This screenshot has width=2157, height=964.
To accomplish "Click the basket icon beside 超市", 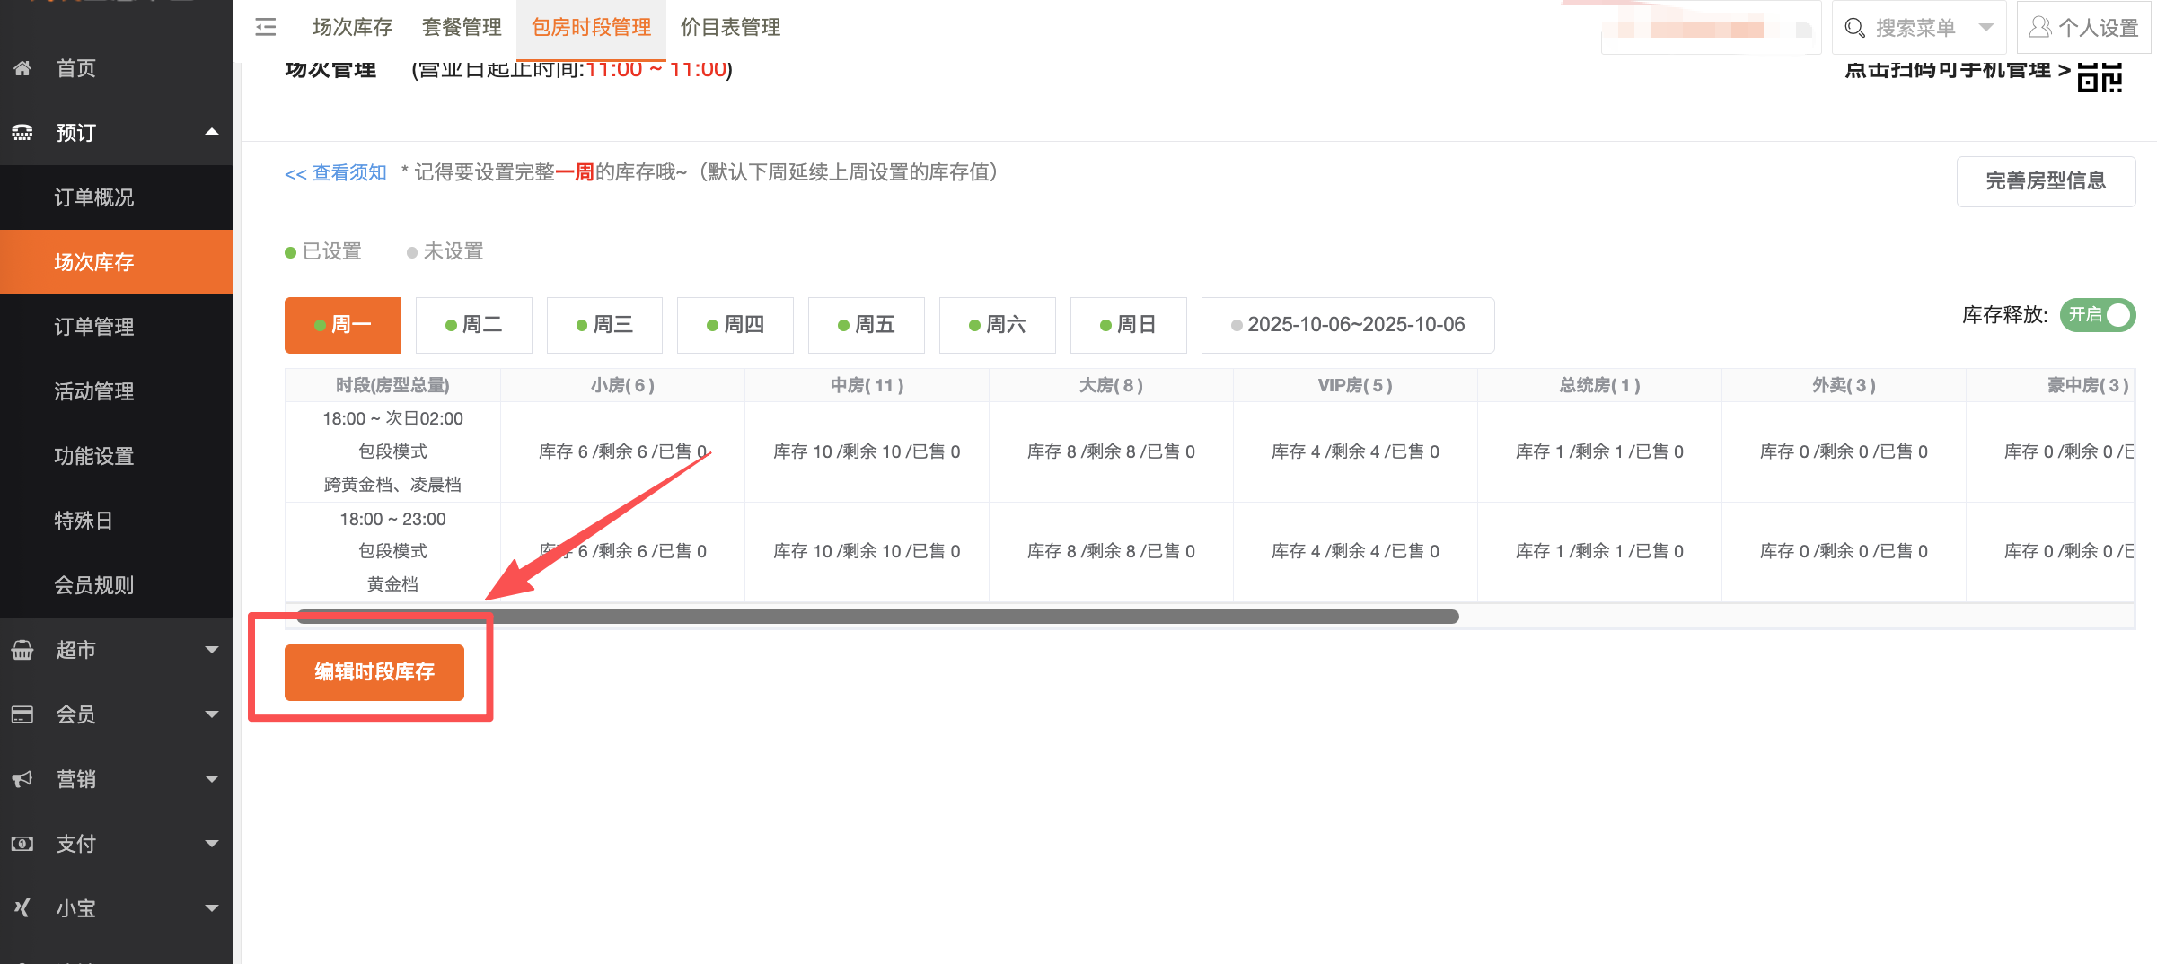I will pos(22,650).
